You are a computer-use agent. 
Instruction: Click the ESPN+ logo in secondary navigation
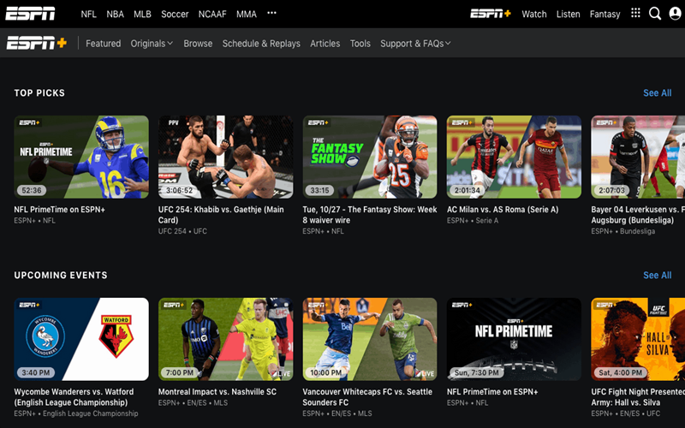pyautogui.click(x=37, y=43)
